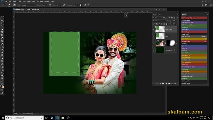Viewport: 213px width, 120px height.
Task: Hide the Layer 1 layer eye icon
Action: pyautogui.click(x=154, y=36)
